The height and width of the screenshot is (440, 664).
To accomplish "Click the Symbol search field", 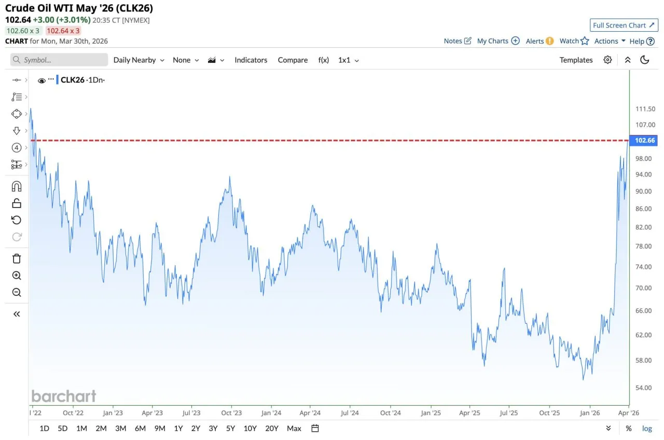I will 57,60.
